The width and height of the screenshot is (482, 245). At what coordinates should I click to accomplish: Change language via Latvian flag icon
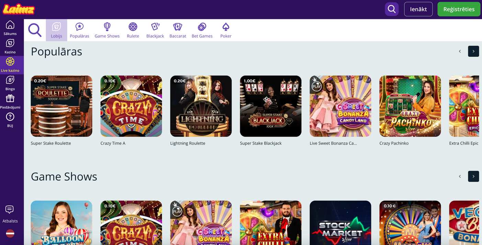point(10,233)
